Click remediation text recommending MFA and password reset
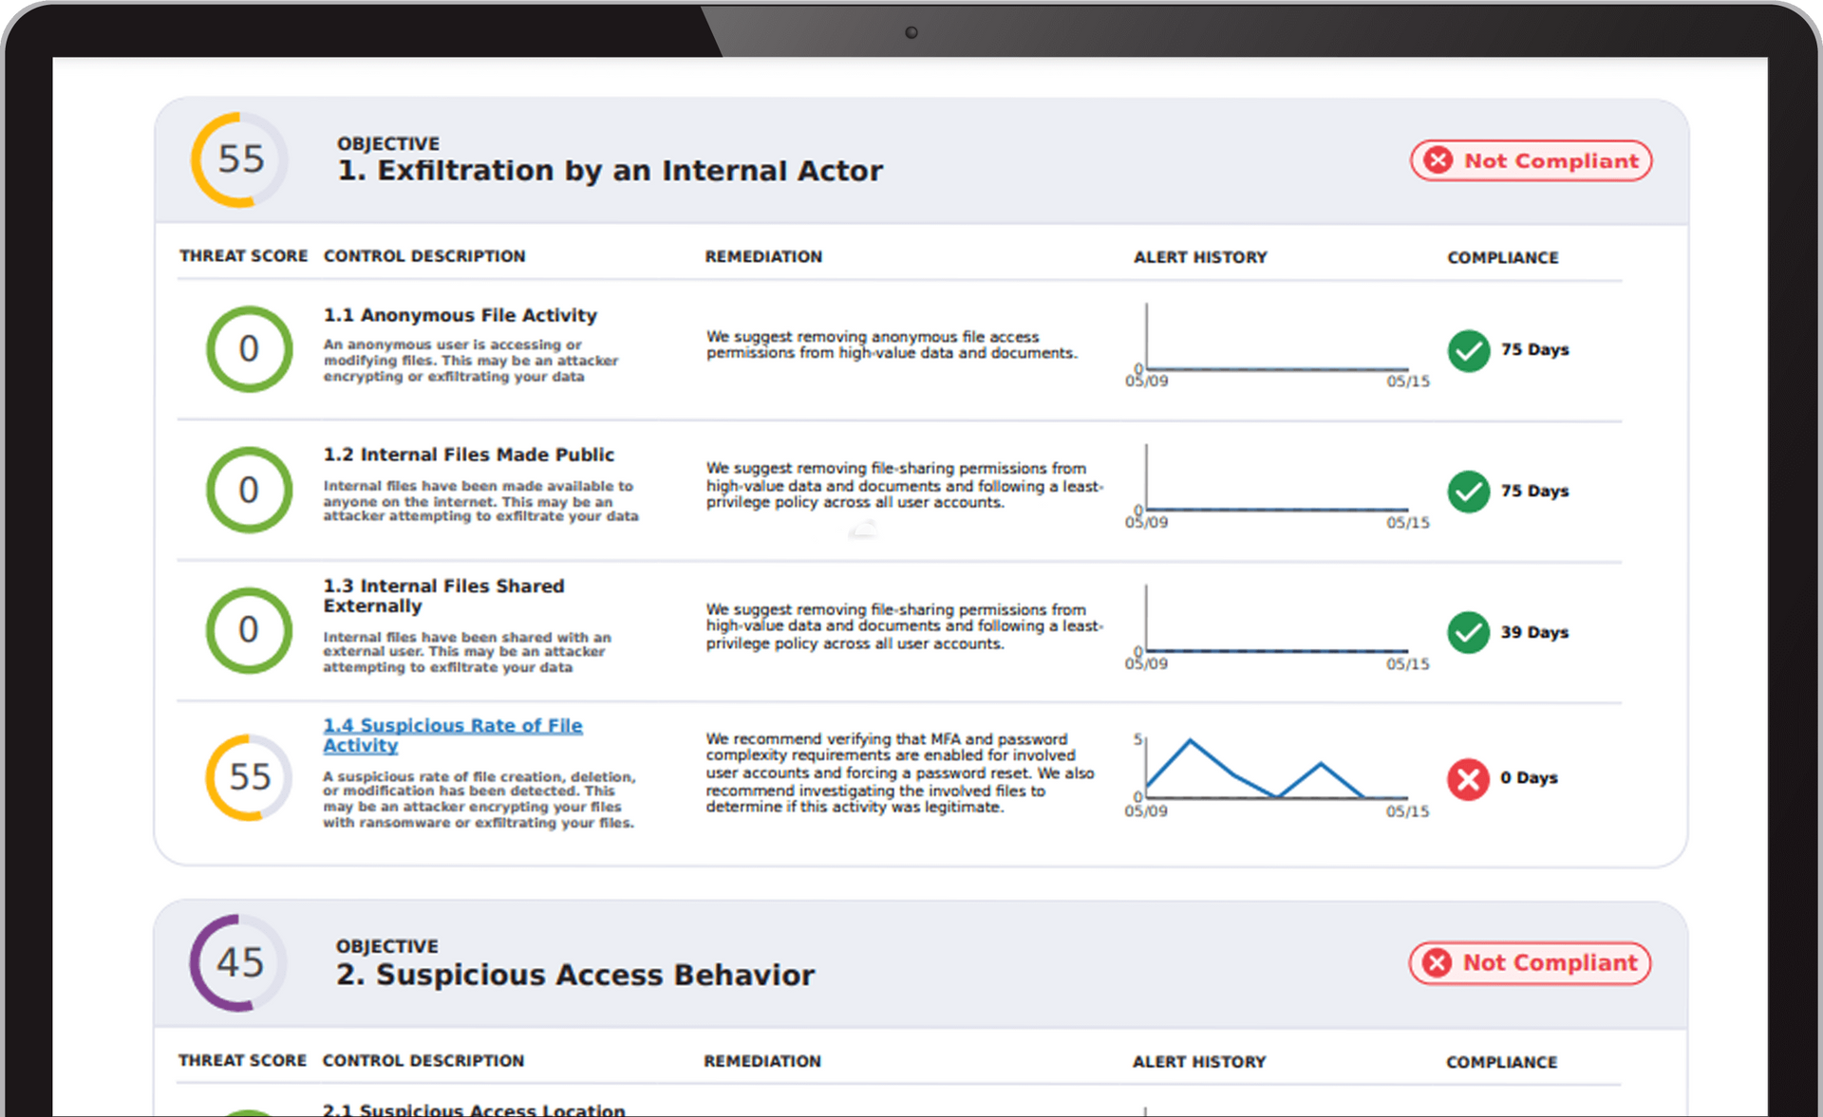Image resolution: width=1823 pixels, height=1117 pixels. [x=900, y=773]
